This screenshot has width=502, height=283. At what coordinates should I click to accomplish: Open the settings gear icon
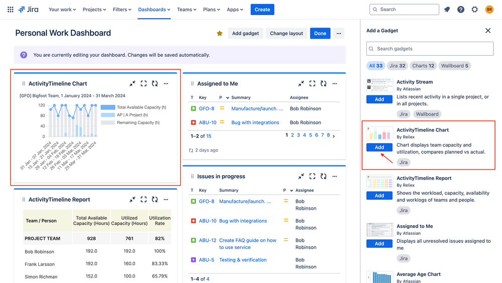[x=475, y=10]
